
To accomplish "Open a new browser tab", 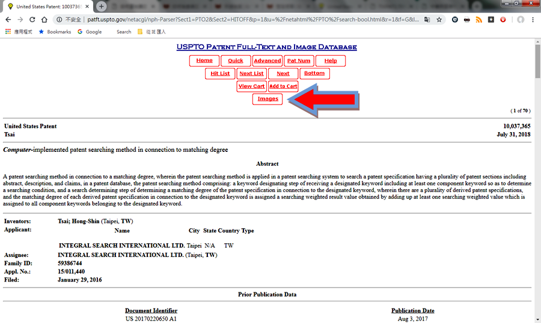I will (101, 6).
